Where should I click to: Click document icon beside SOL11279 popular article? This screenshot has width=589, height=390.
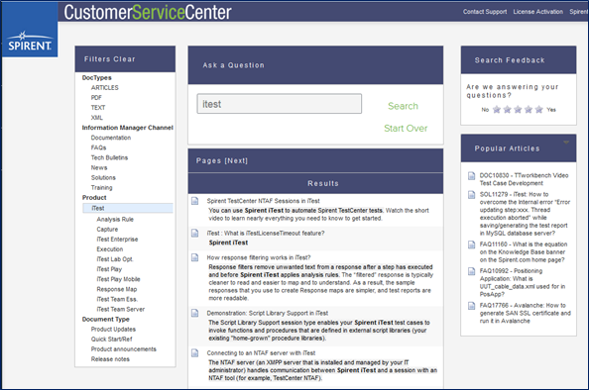pos(471,195)
